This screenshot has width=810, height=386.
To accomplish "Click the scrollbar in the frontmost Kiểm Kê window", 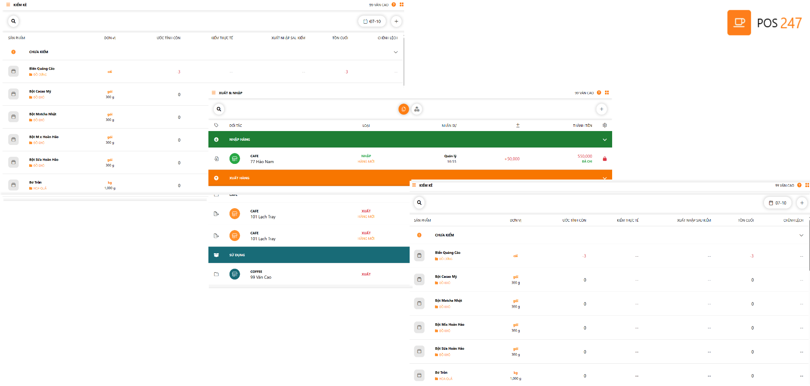I will pos(809,247).
